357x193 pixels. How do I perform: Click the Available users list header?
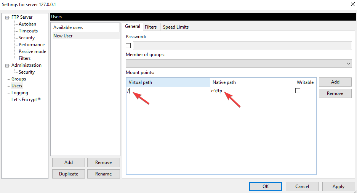click(86, 27)
